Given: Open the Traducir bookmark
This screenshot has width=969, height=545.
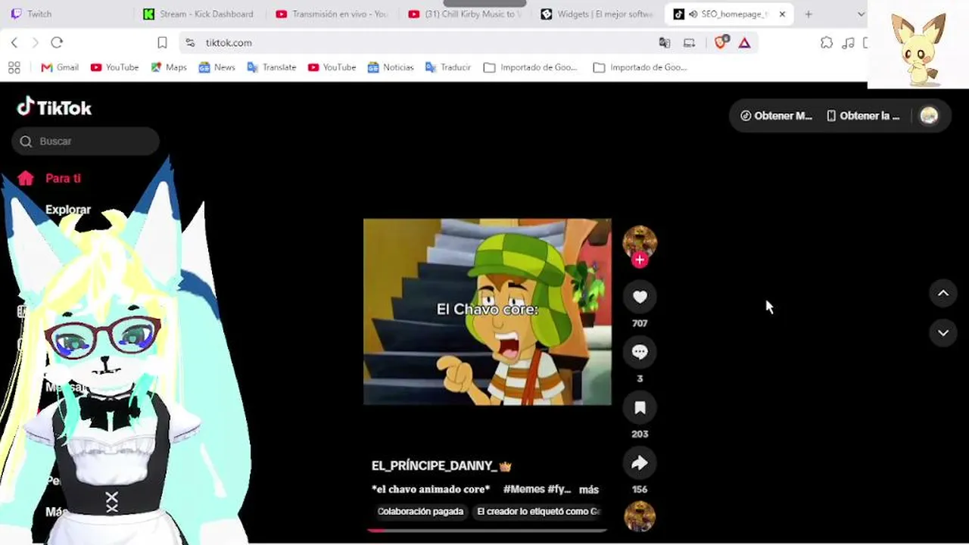Looking at the screenshot, I should [x=448, y=67].
